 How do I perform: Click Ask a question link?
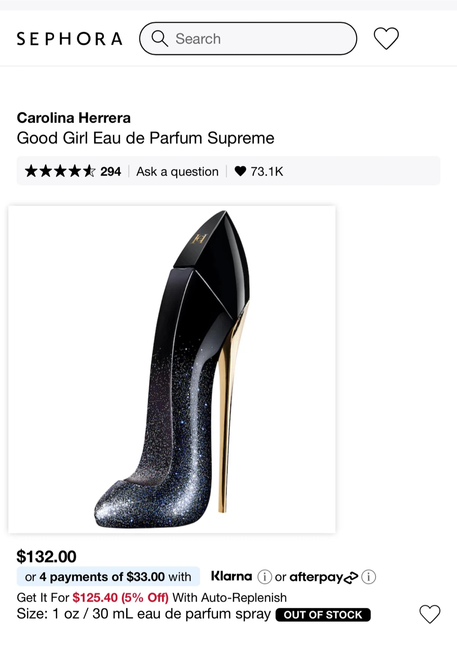pyautogui.click(x=177, y=171)
